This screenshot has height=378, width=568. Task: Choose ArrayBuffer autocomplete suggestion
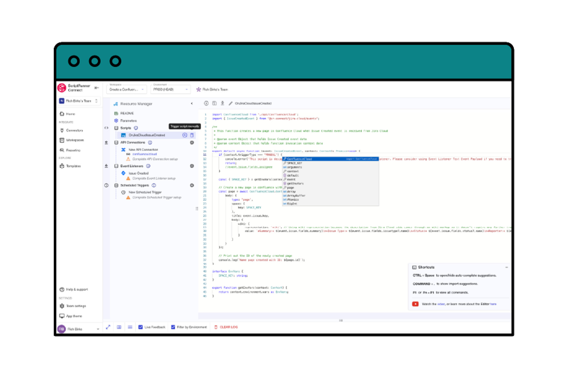(x=331, y=196)
